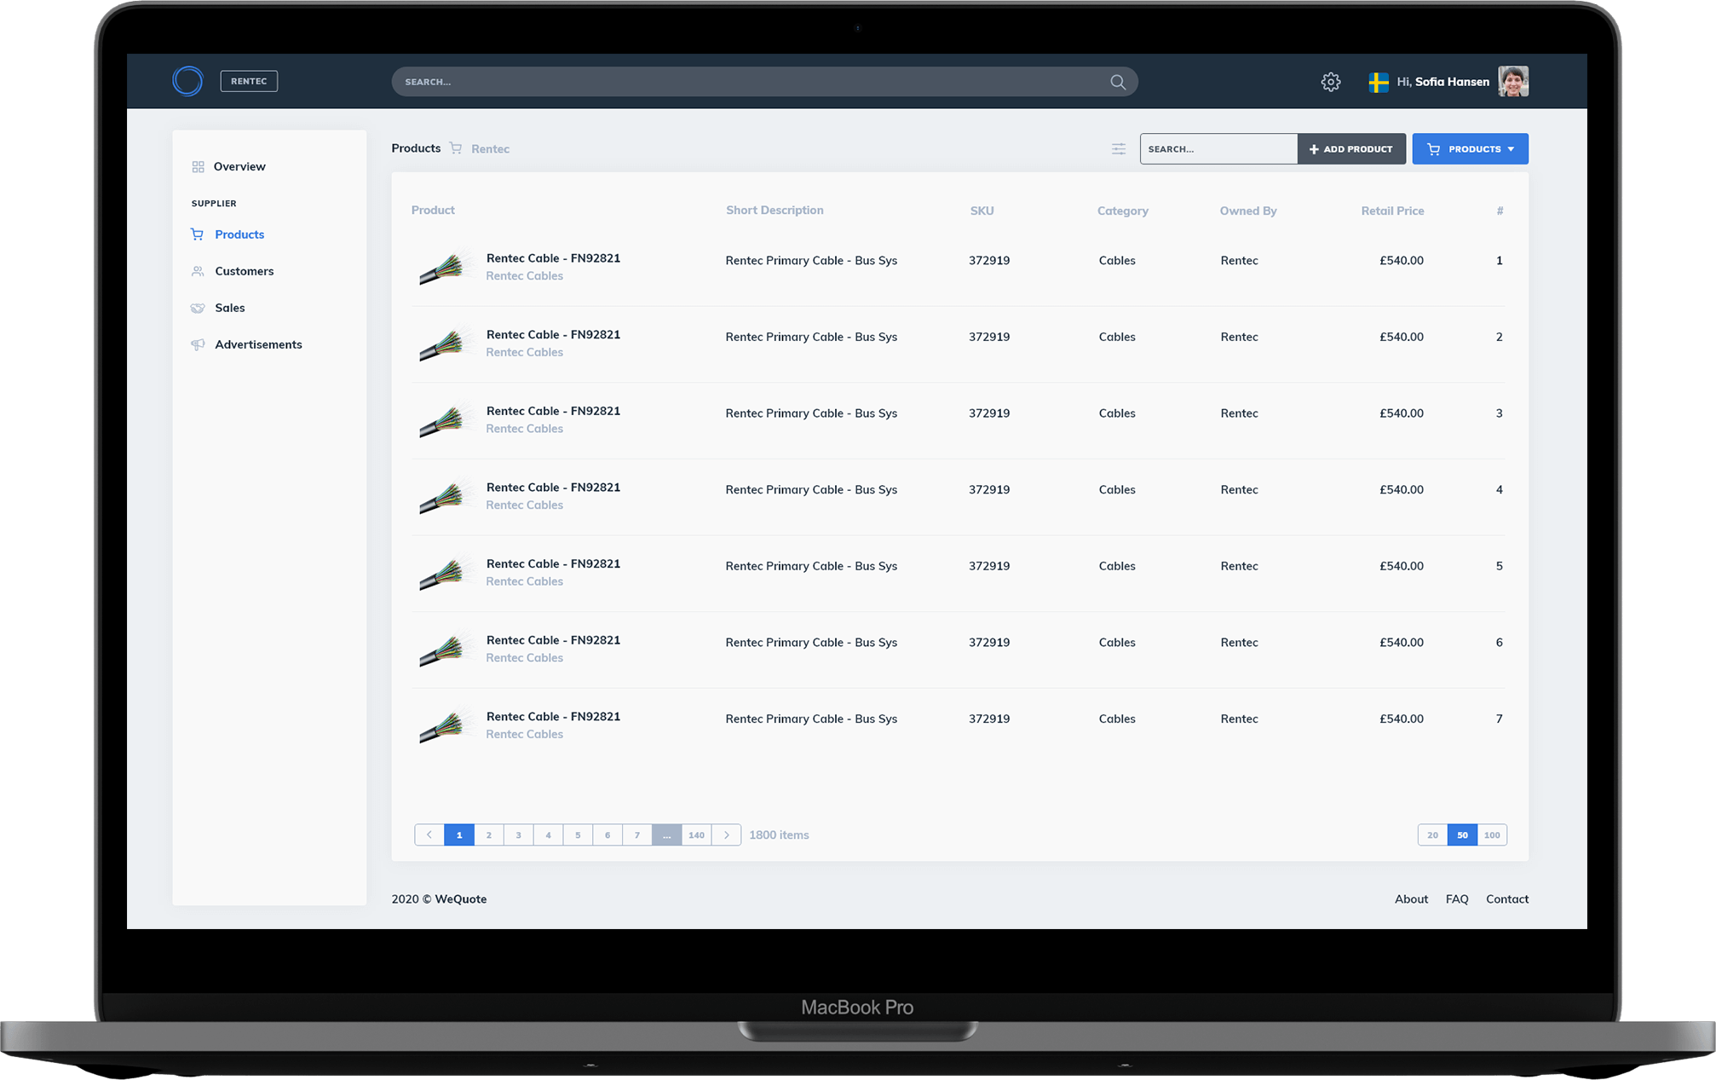
Task: Click the Add Product button
Action: coord(1351,149)
